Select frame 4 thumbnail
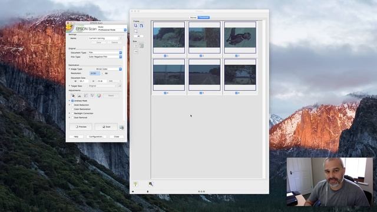Image resolution: width=377 pixels, height=212 pixels. 169,75
